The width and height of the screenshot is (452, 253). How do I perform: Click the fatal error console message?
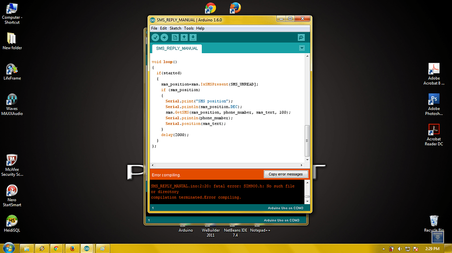(x=223, y=189)
